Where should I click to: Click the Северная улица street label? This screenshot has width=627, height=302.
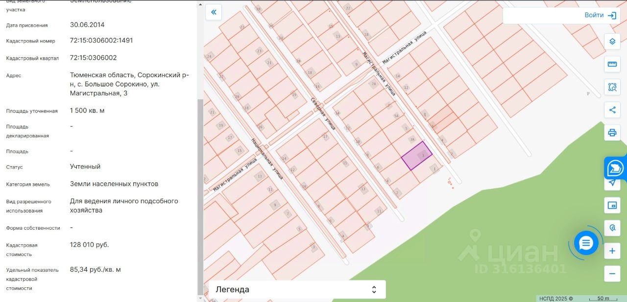coord(323,113)
